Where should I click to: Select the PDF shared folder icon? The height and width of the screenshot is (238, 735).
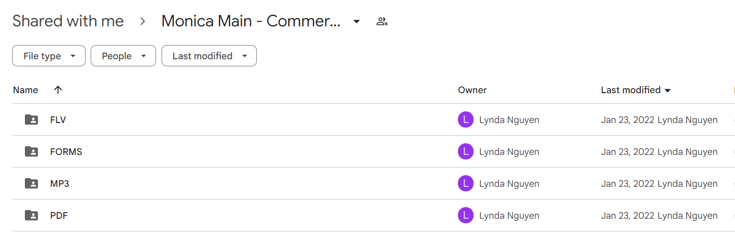pyautogui.click(x=31, y=215)
